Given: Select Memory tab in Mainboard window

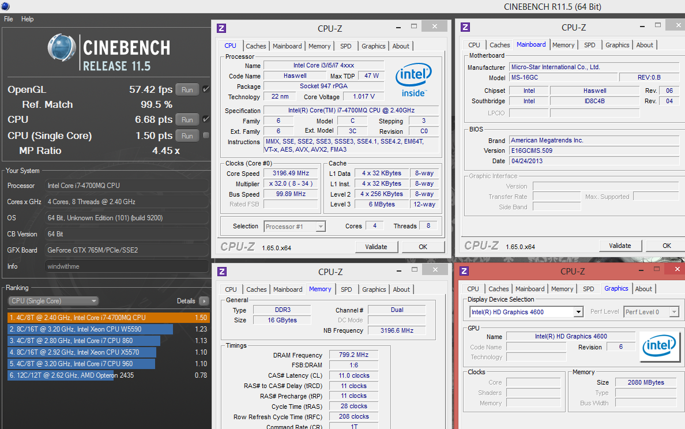Looking at the screenshot, I should pyautogui.click(x=563, y=45).
